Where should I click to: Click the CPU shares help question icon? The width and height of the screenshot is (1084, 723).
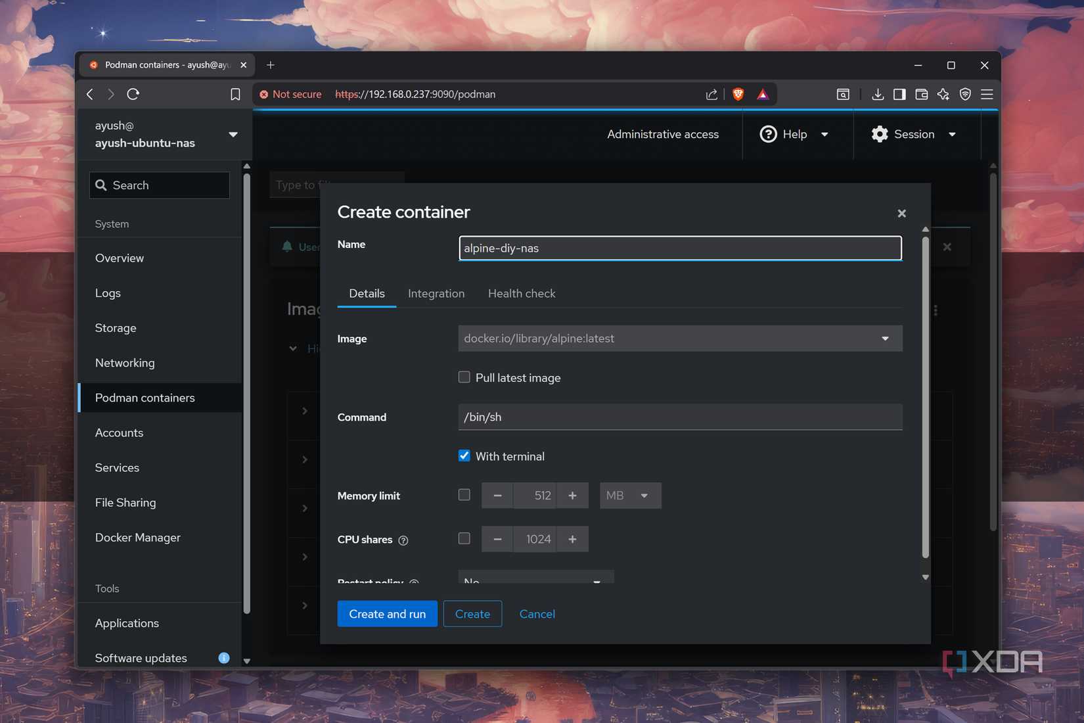tap(403, 540)
